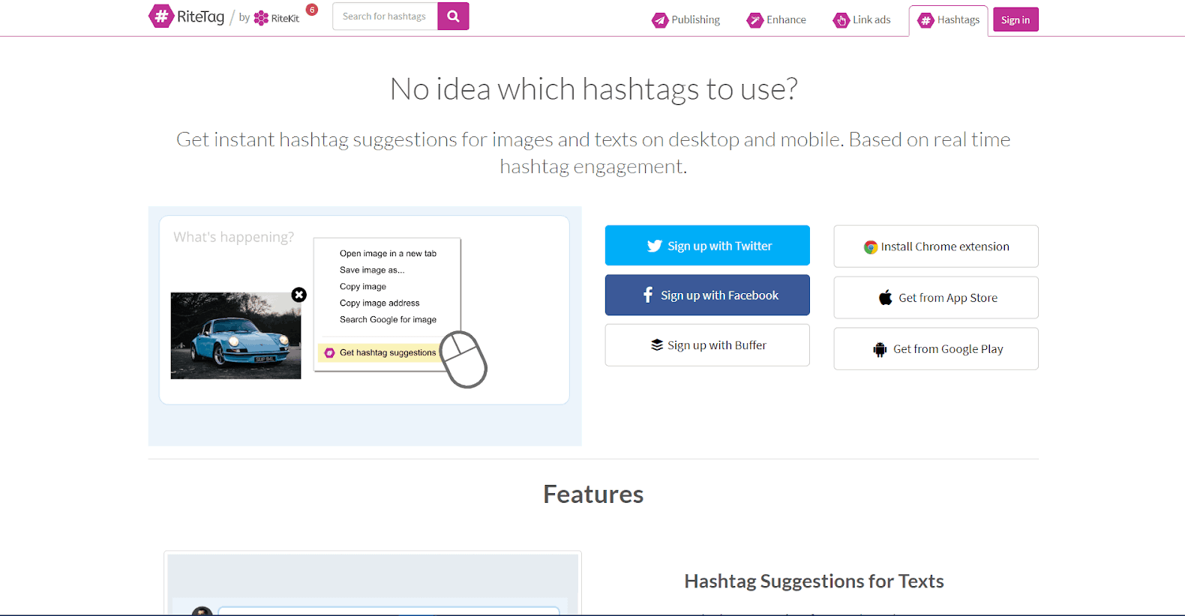Click the blue Porsche car thumbnail
This screenshot has height=616, width=1185.
tap(235, 336)
